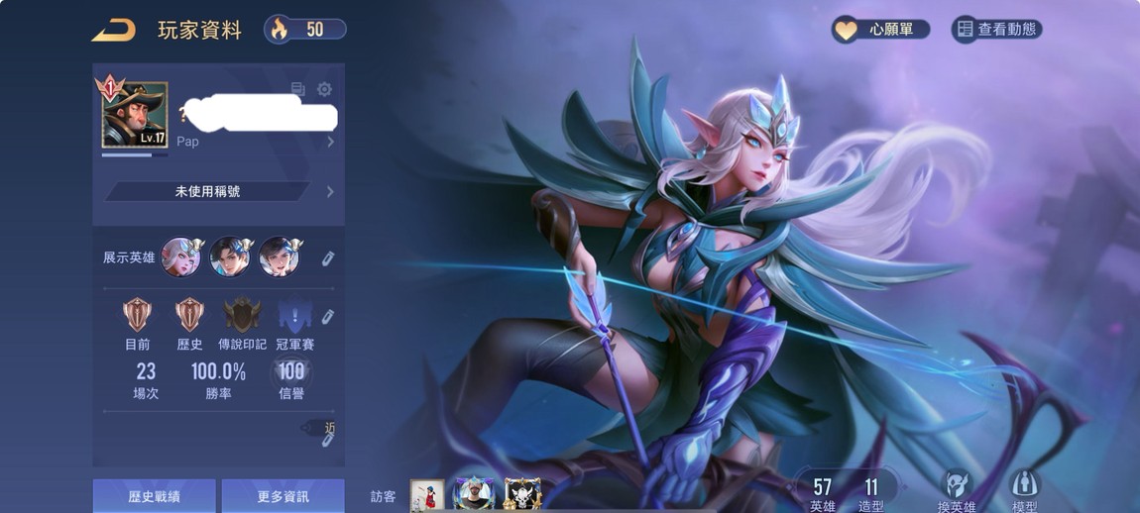Edit the rank badges with pencil icon
Viewport: 1140px width, 513px height.
(328, 316)
